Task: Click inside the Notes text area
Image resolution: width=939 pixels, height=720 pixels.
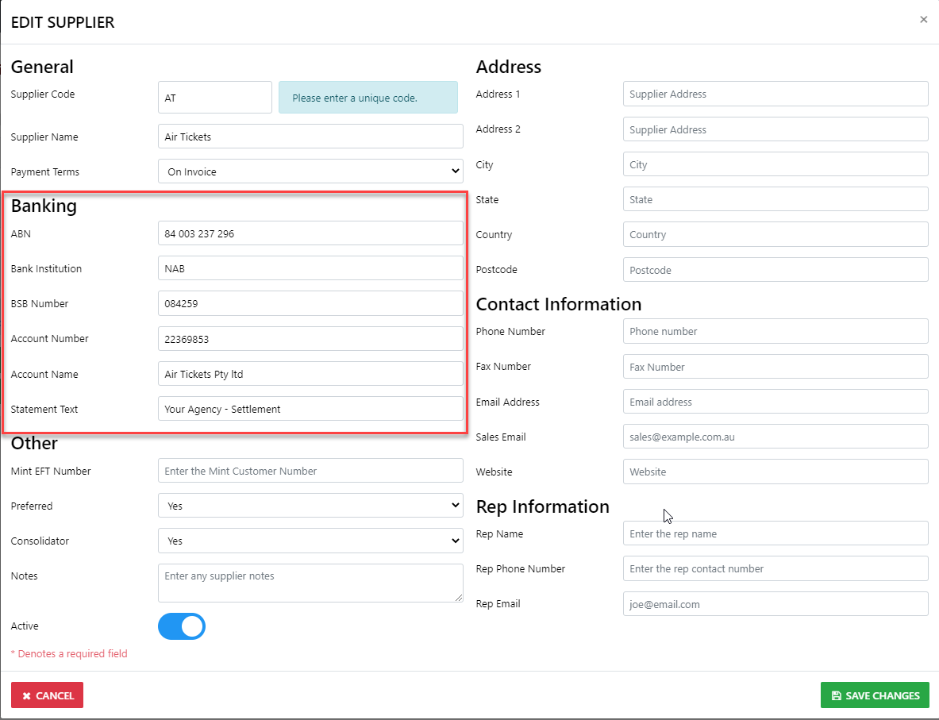Action: pos(310,583)
